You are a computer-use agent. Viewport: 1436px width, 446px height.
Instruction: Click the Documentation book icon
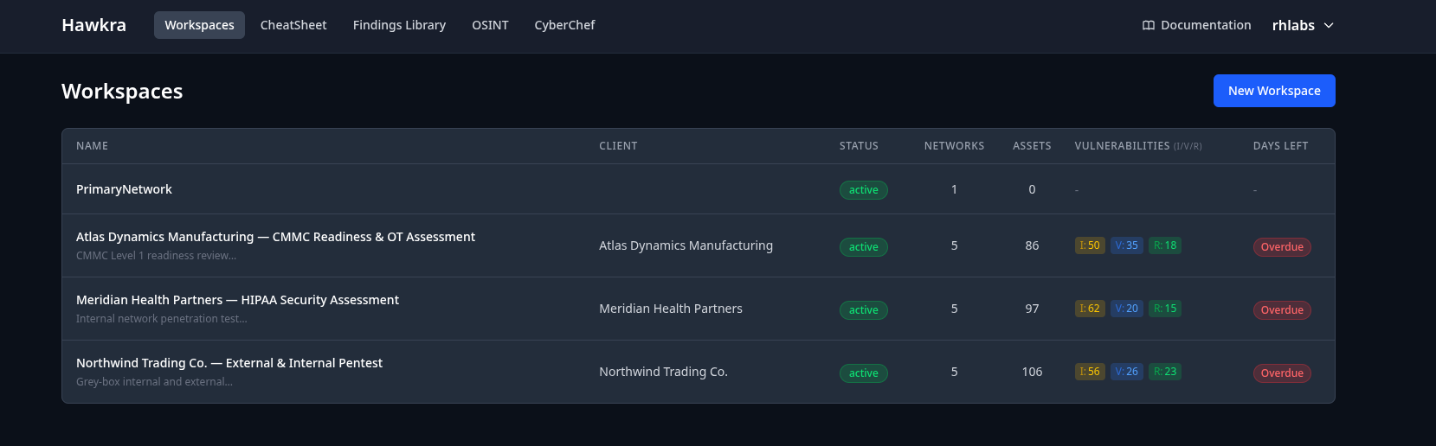[1149, 25]
